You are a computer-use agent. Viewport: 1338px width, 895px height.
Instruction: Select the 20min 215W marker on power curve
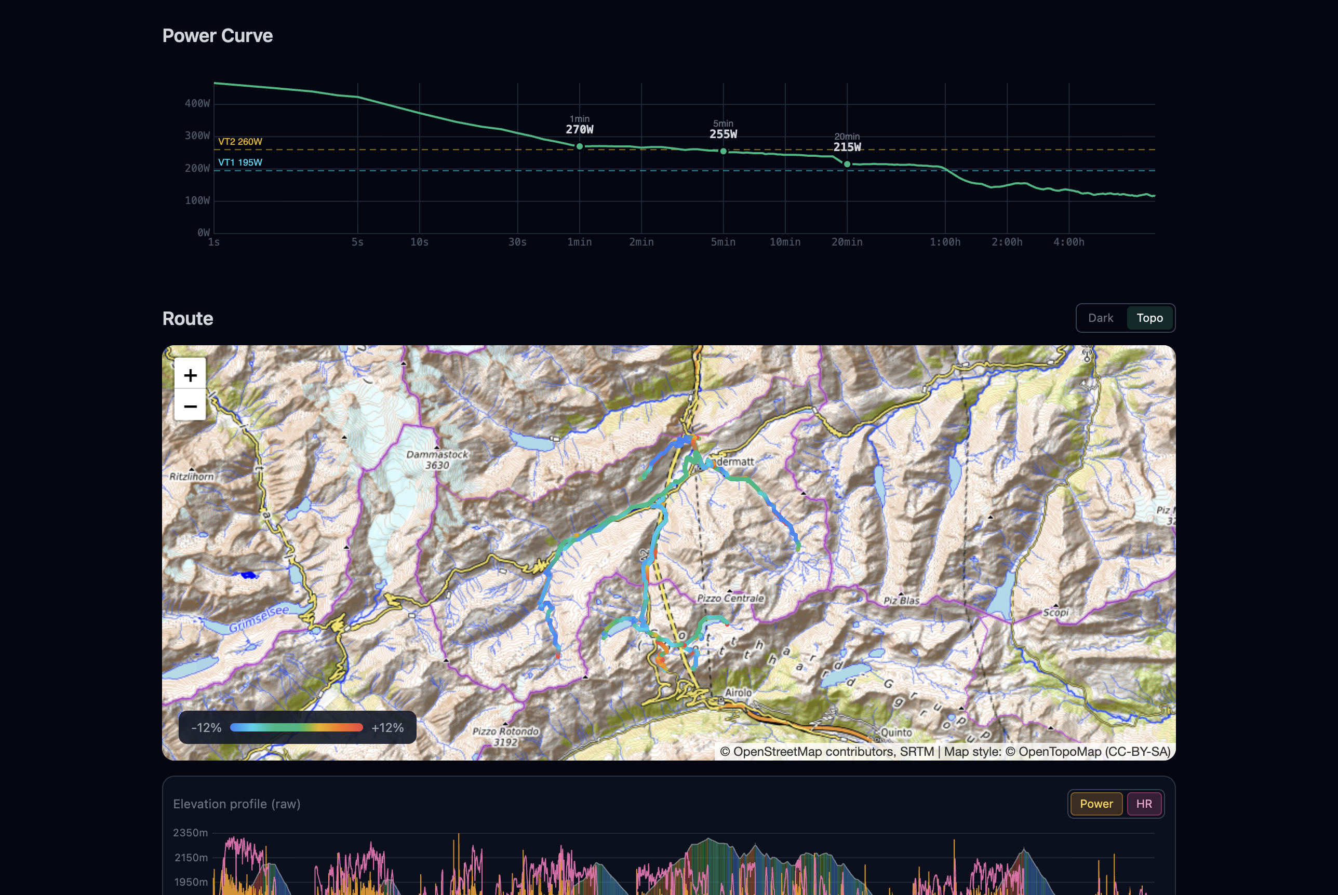coord(847,164)
